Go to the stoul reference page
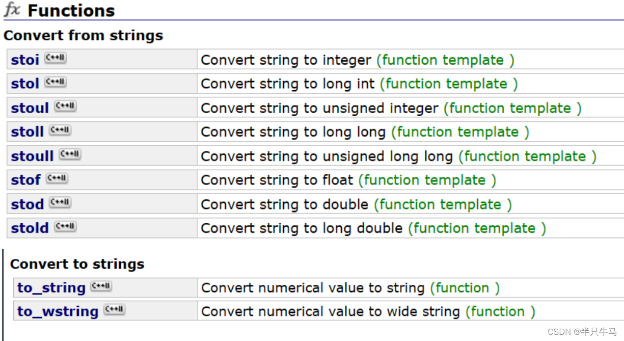 tap(30, 108)
